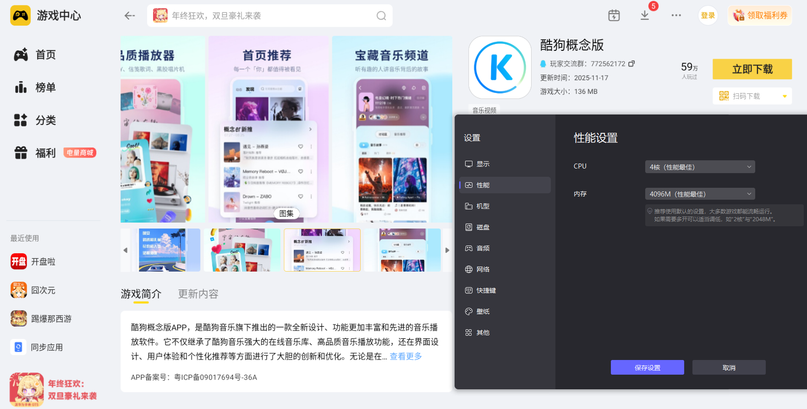Open 网络 settings section
This screenshot has height=409, width=807.
click(505, 269)
